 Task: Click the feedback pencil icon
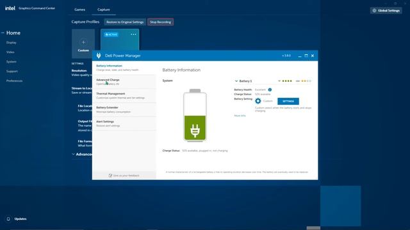point(110,176)
